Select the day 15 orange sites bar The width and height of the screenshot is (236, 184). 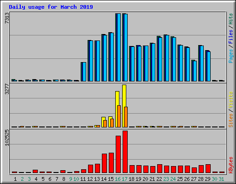(x=112, y=123)
